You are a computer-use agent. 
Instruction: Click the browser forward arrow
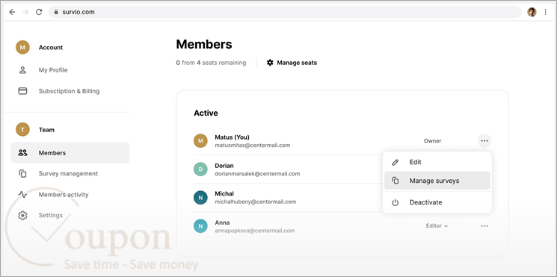click(25, 12)
